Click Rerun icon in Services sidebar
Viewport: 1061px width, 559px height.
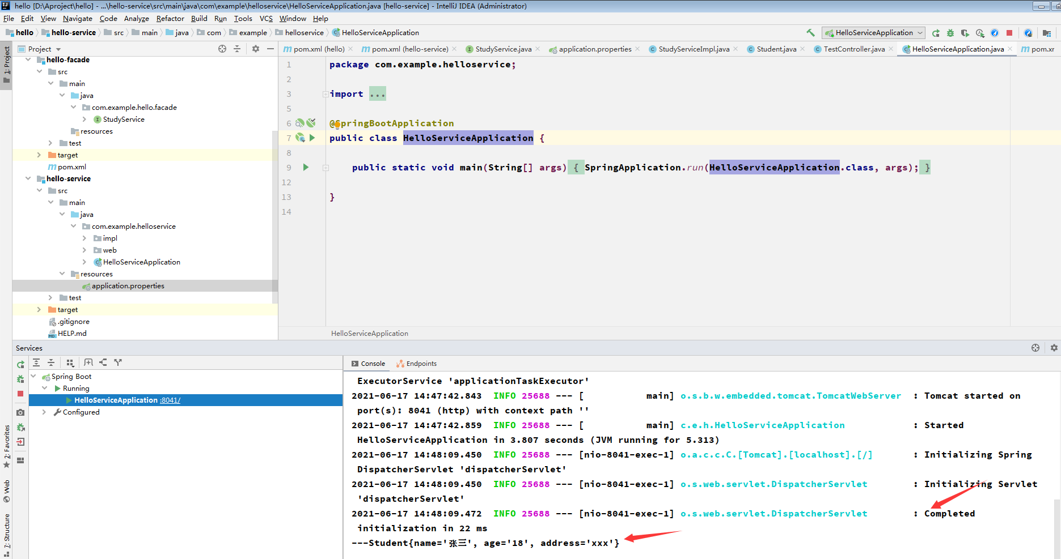click(x=20, y=364)
